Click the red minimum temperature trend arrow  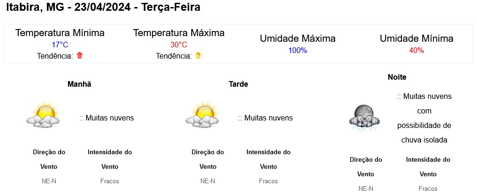pos(80,55)
